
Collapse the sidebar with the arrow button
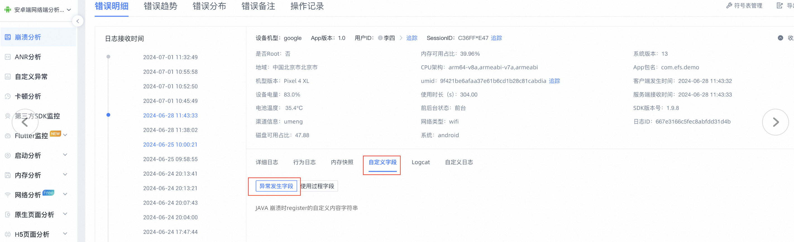pos(78,21)
